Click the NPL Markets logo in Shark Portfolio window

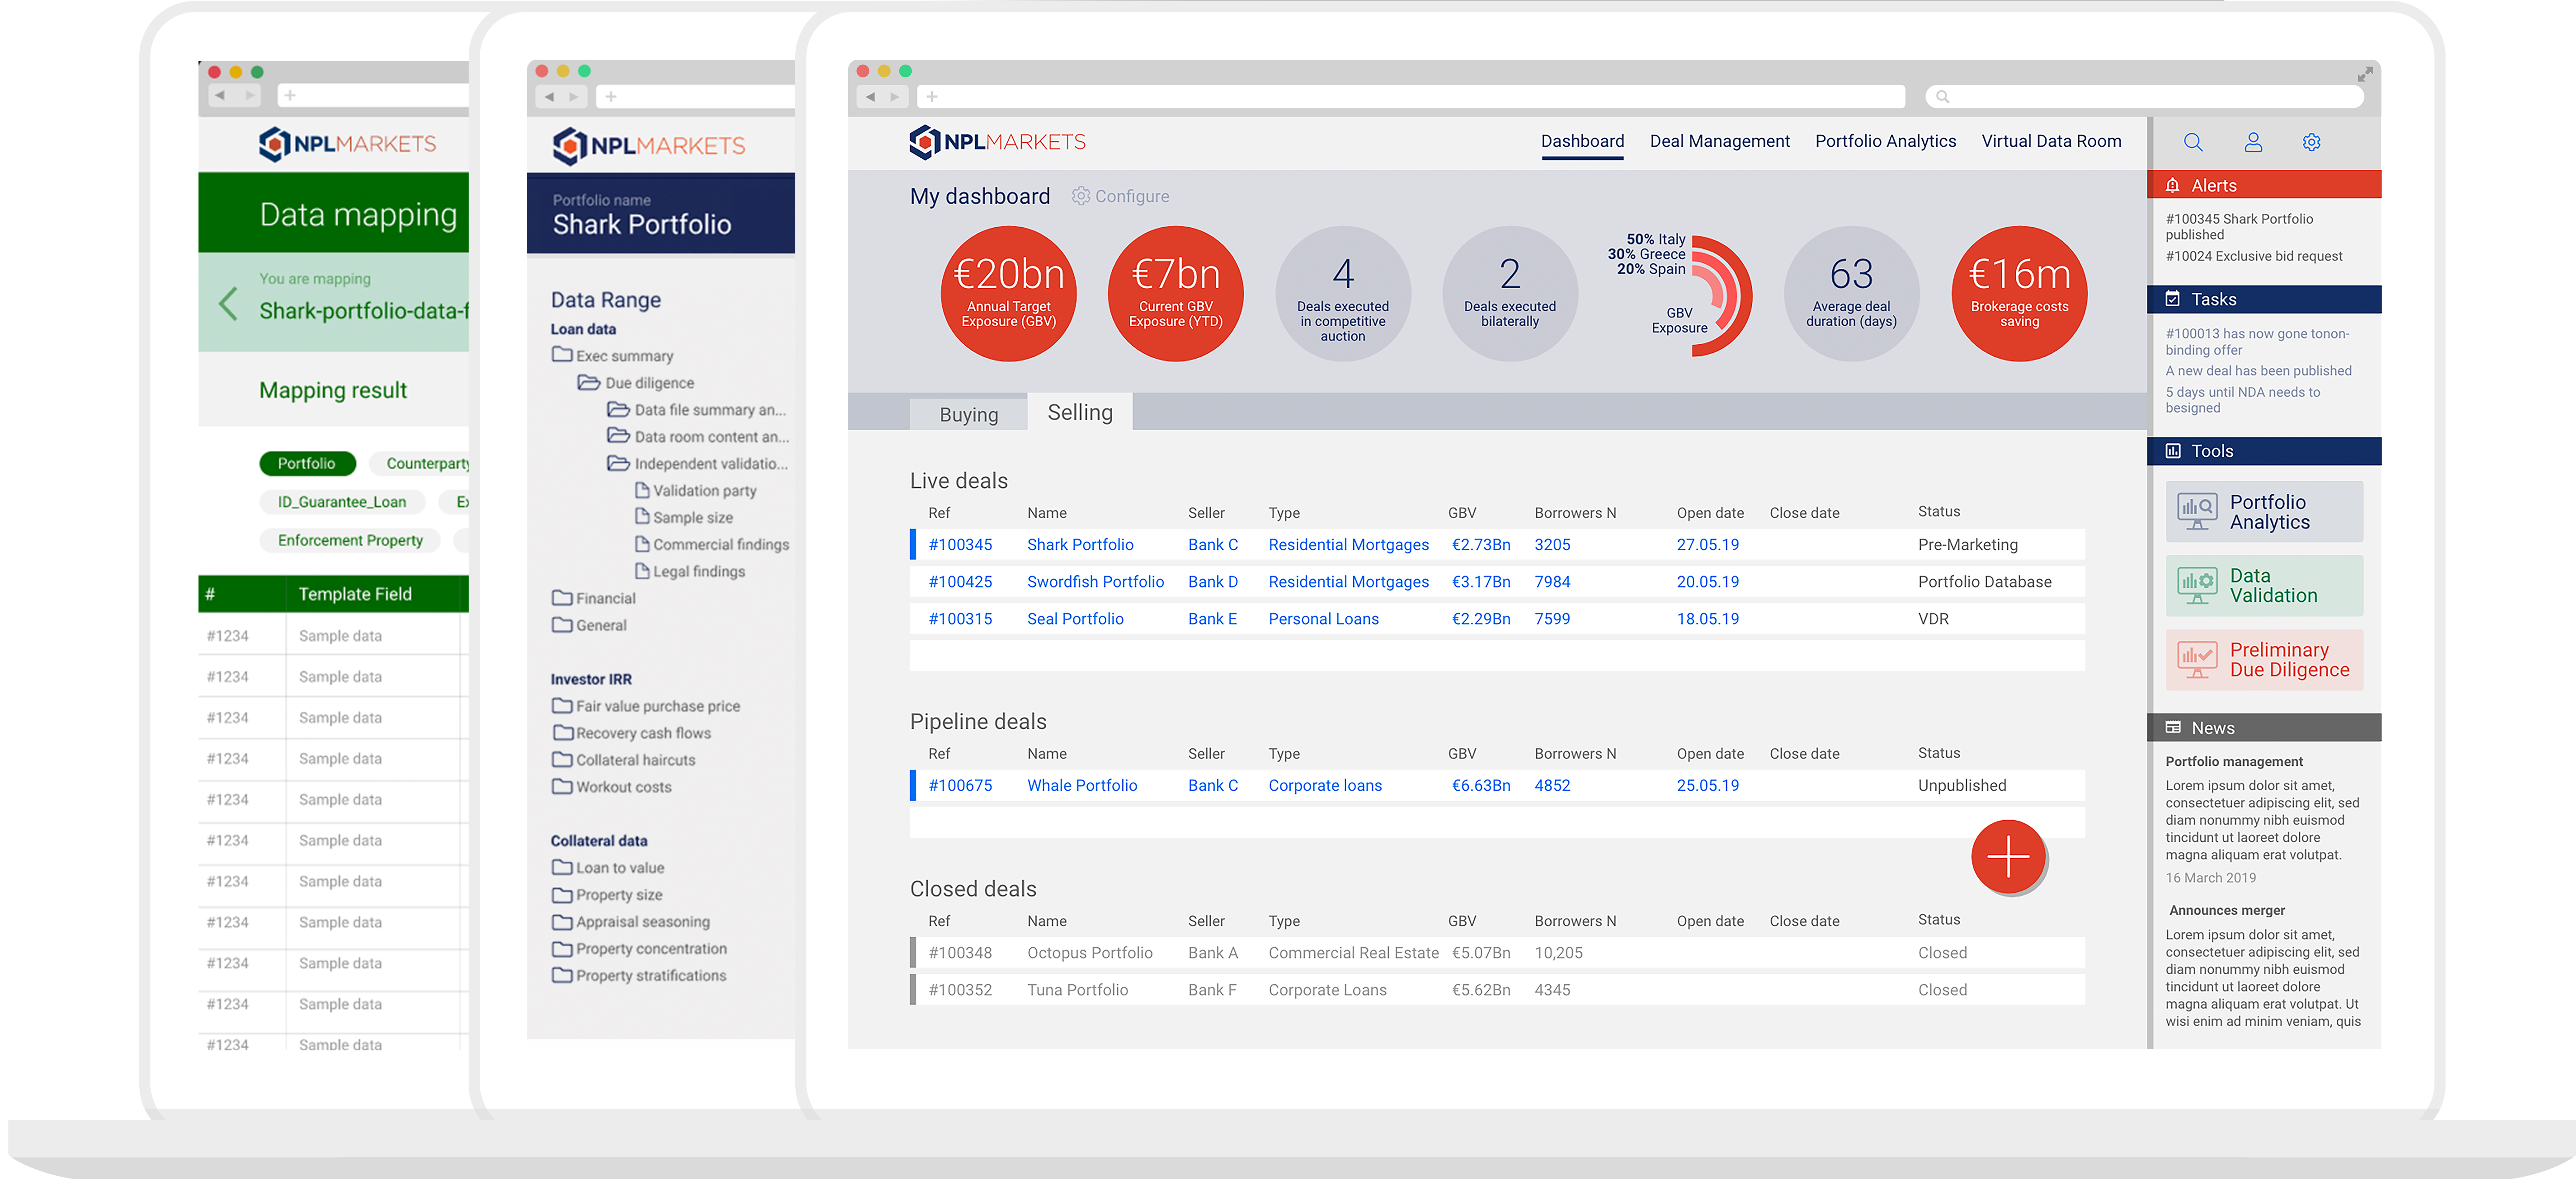point(649,146)
